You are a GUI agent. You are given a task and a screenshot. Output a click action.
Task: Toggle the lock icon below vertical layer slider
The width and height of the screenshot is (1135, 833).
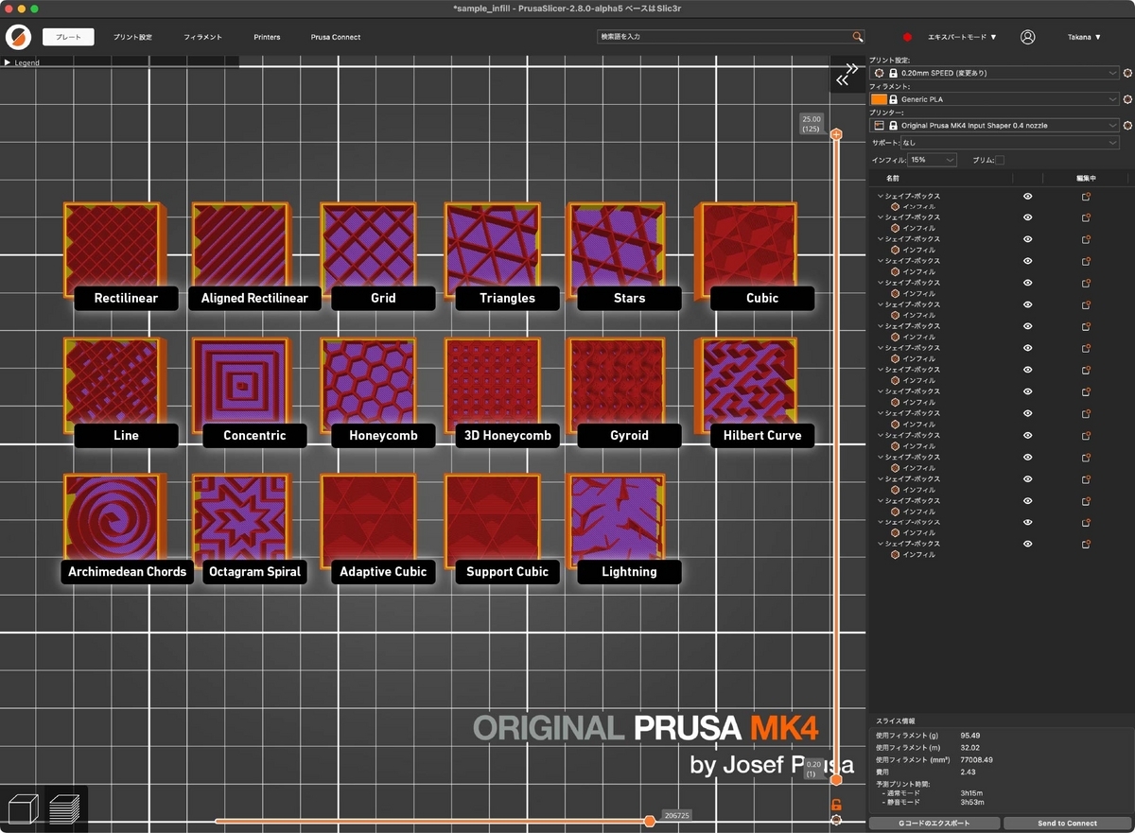click(836, 805)
